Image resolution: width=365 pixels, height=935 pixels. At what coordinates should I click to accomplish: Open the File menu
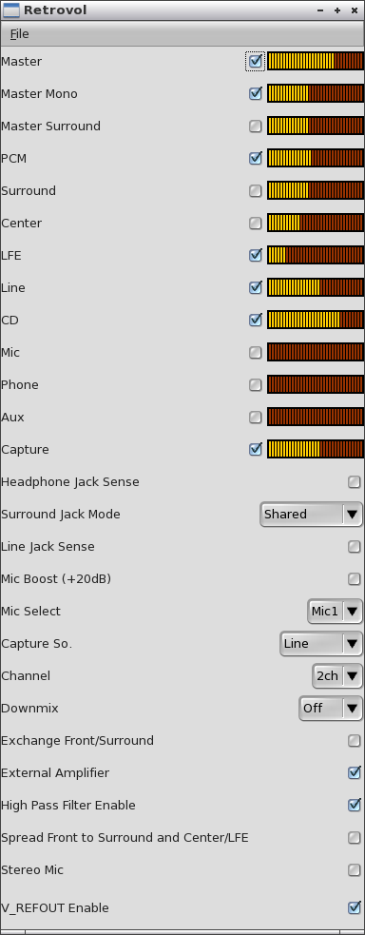[x=19, y=34]
